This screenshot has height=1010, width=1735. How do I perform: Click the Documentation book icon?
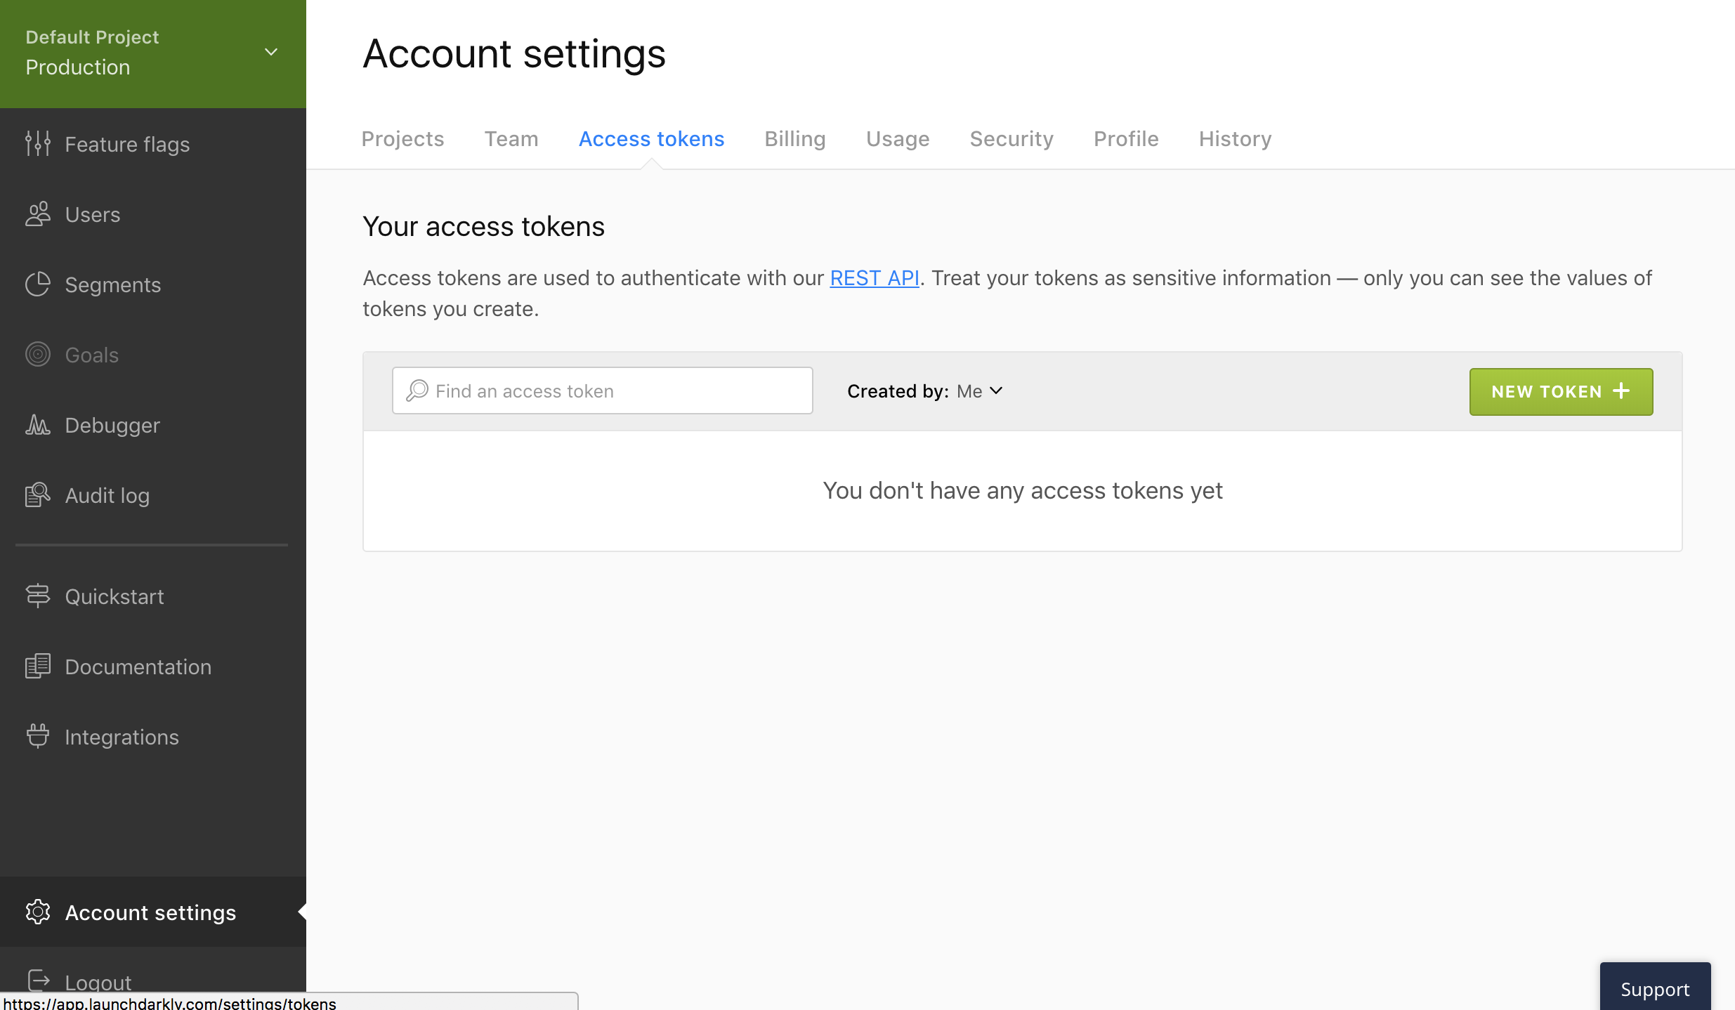pos(38,667)
